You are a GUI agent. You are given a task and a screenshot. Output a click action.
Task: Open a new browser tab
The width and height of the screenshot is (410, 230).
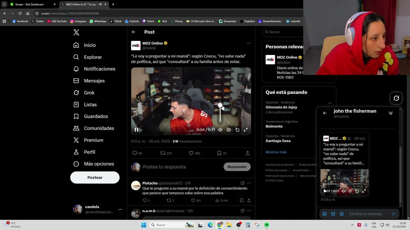point(113,4)
